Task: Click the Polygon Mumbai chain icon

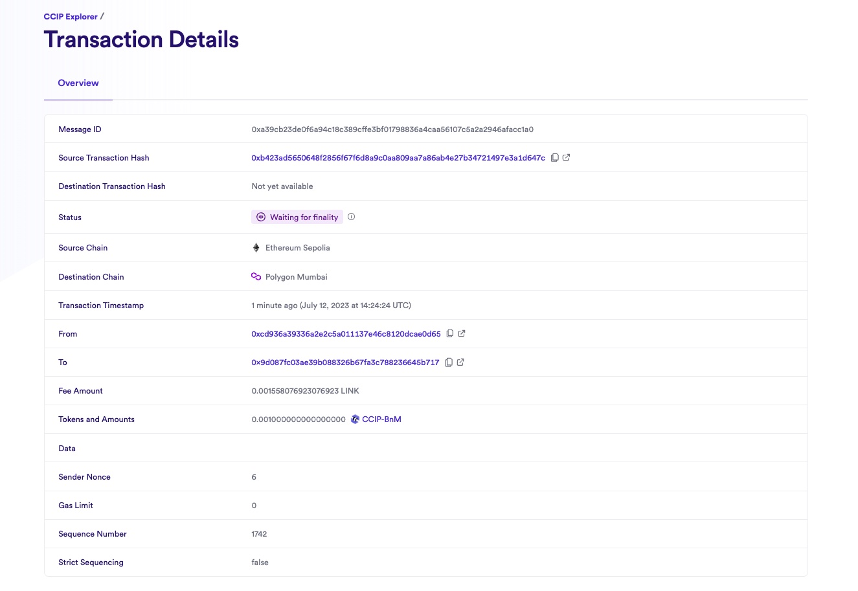Action: point(256,276)
